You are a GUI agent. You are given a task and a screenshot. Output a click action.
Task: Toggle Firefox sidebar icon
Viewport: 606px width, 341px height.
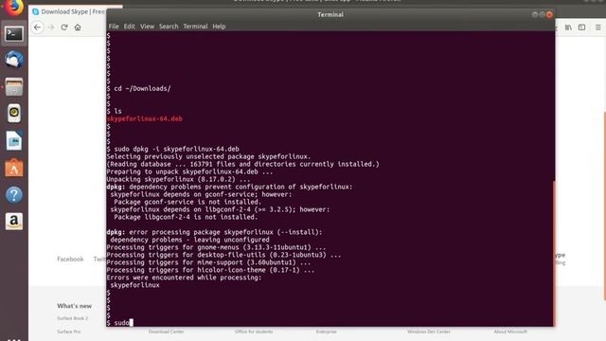pos(581,27)
